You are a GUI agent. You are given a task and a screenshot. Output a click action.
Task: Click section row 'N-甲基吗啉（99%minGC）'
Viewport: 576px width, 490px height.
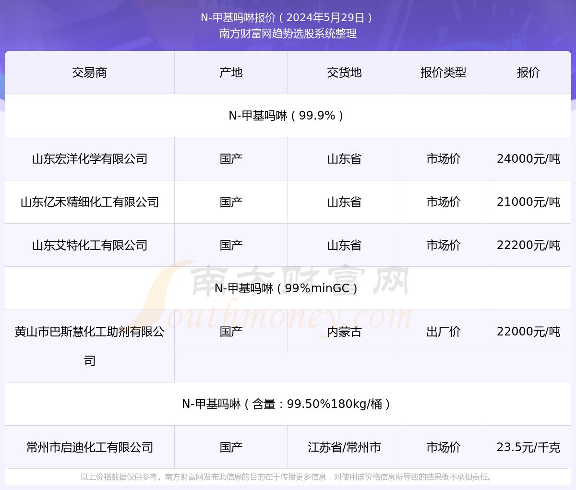(288, 288)
